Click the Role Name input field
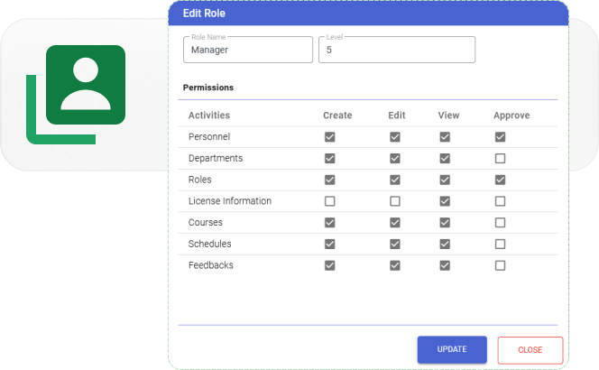Viewport: 599px width, 370px height. coord(247,51)
